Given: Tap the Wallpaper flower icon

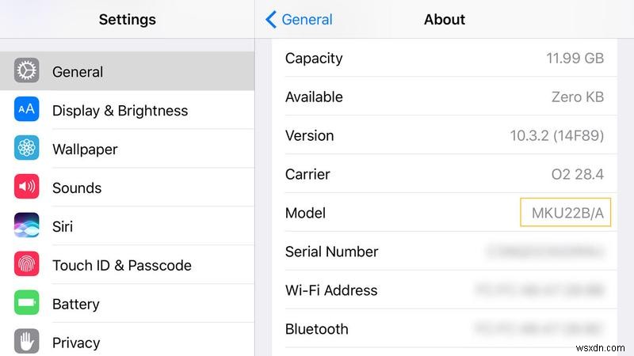Looking at the screenshot, I should point(26,149).
